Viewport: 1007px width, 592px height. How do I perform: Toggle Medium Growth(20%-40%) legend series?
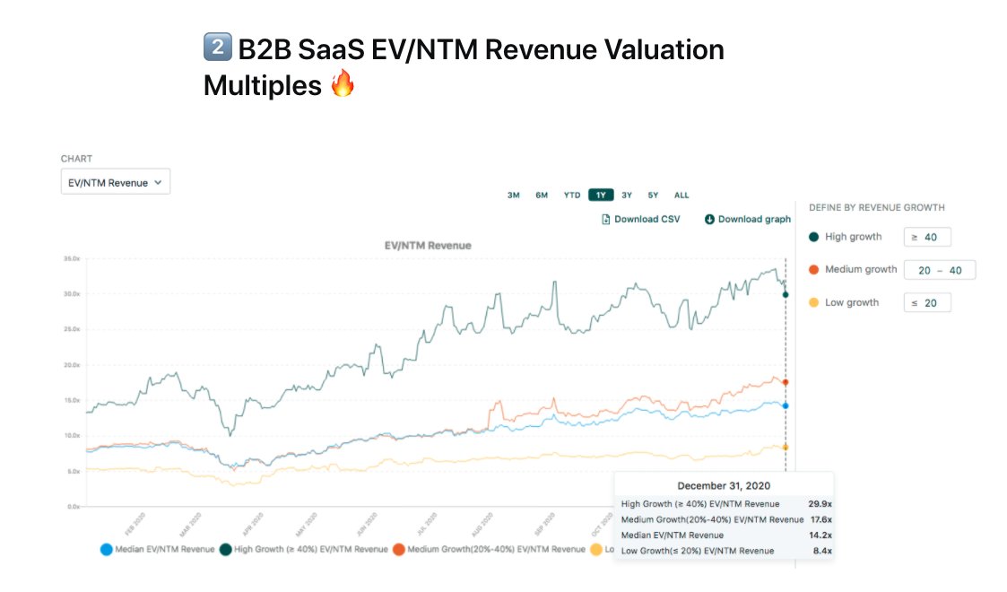[490, 550]
